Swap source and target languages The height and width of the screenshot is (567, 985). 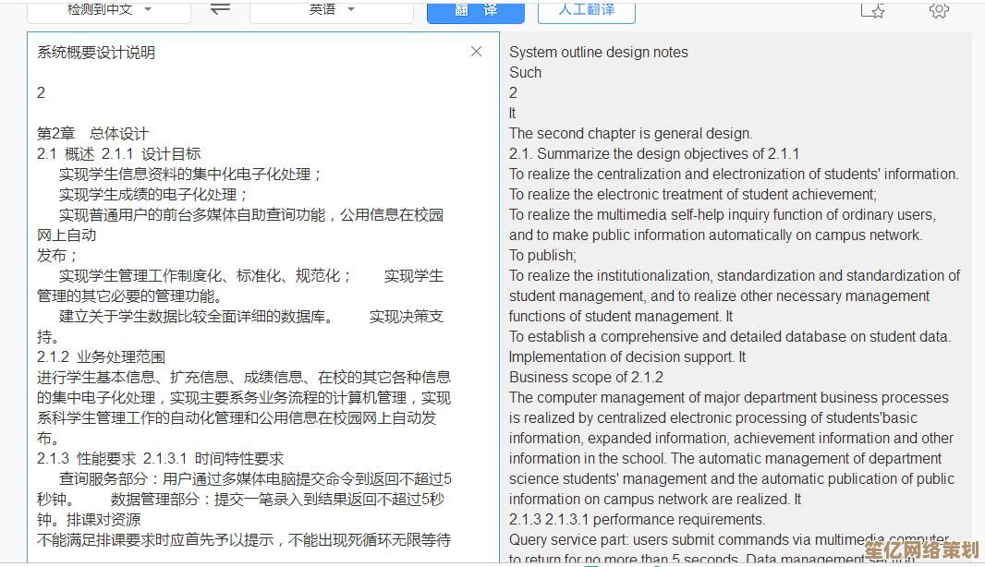220,7
